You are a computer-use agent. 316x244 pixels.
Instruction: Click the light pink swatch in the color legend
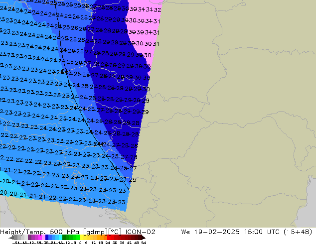(43, 238)
